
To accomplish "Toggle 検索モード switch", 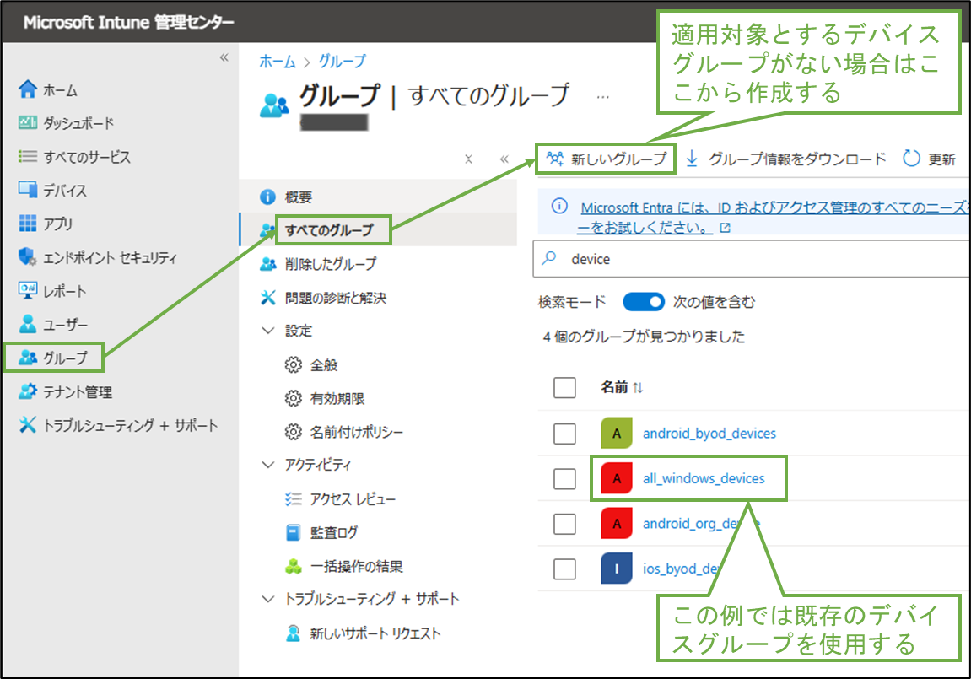I will (x=644, y=302).
